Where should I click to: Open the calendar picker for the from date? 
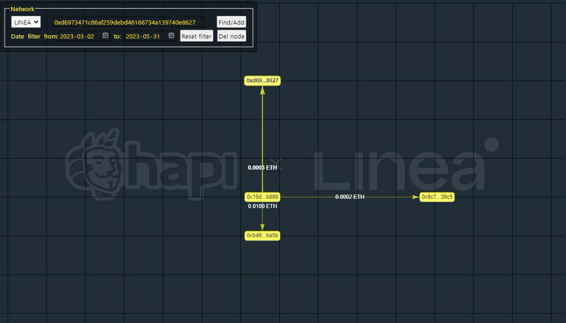pos(106,36)
